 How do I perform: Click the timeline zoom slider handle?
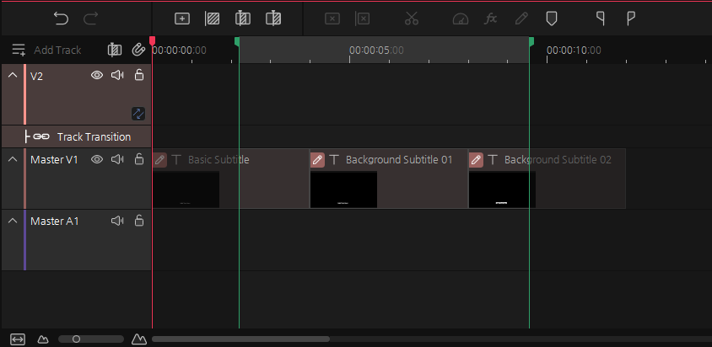coord(76,339)
